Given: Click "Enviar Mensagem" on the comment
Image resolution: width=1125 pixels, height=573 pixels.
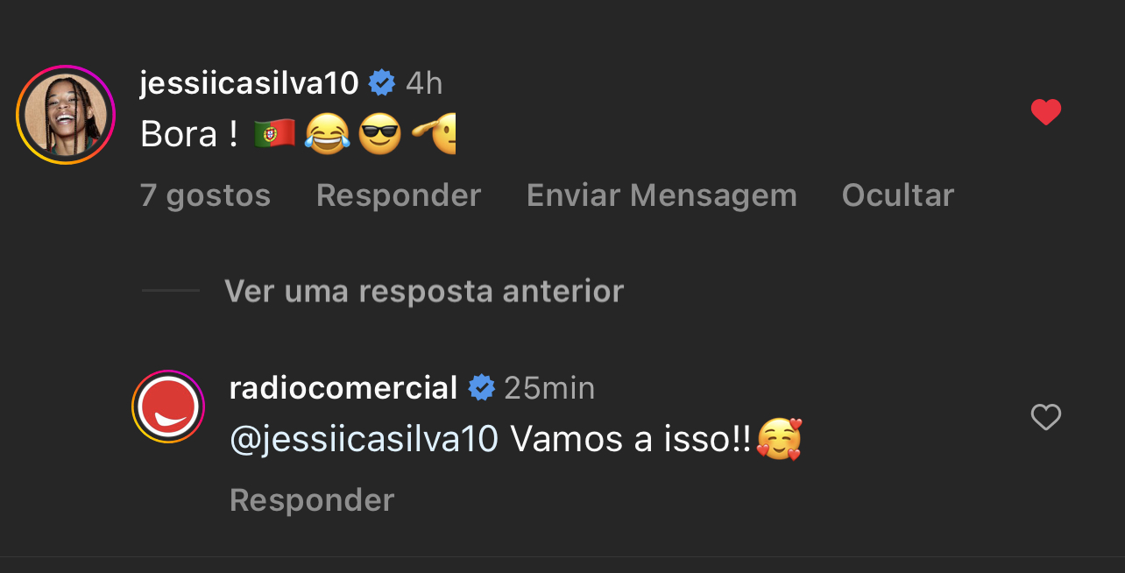Looking at the screenshot, I should [x=662, y=195].
